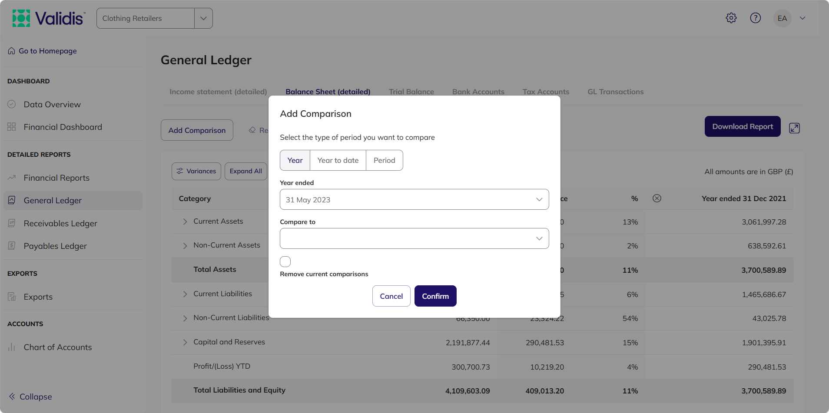The height and width of the screenshot is (413, 829).
Task: Switch to the Income statement (detailed) tab
Action: [218, 92]
